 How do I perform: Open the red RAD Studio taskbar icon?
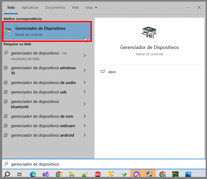[x=98, y=174]
